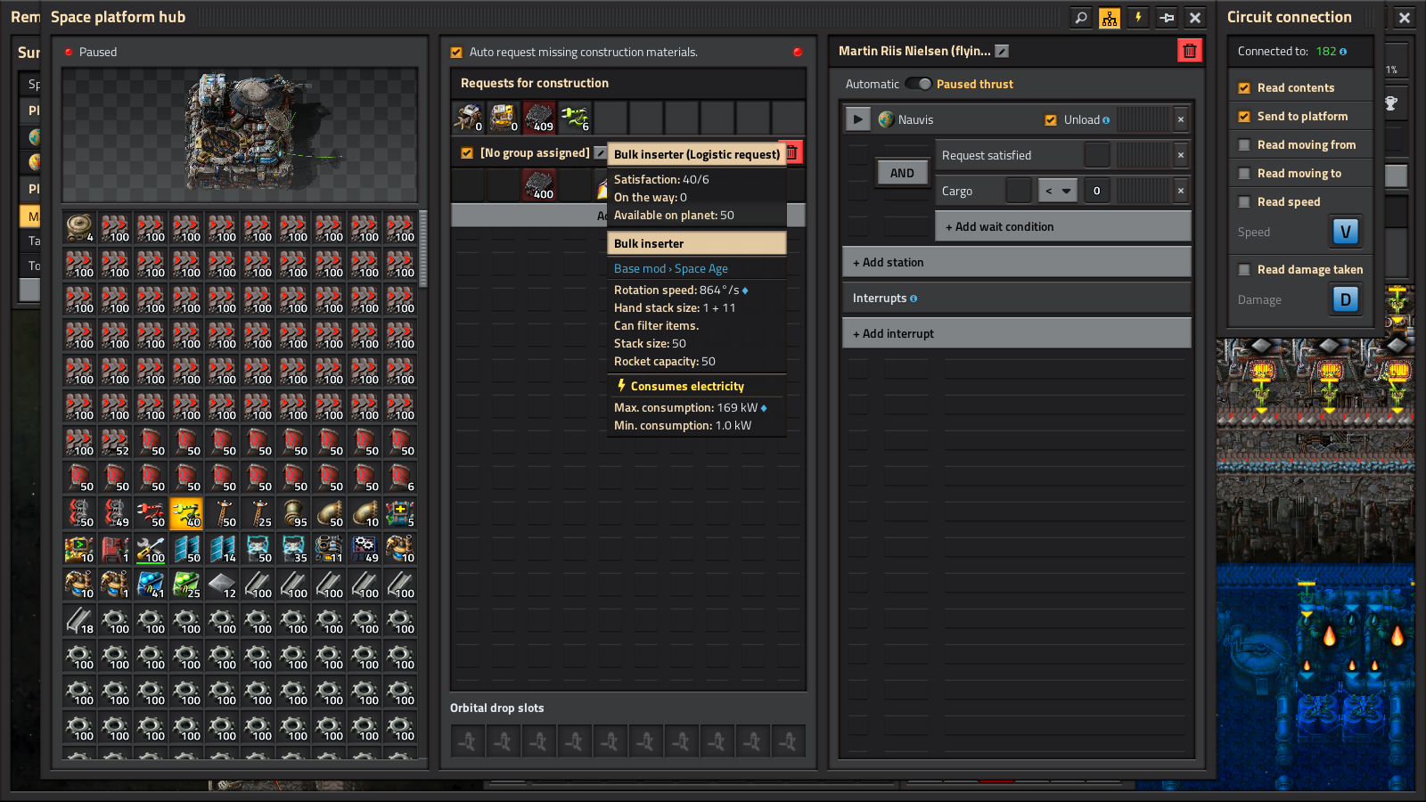
Task: Click the Cargo constant value 0 field
Action: [1097, 191]
